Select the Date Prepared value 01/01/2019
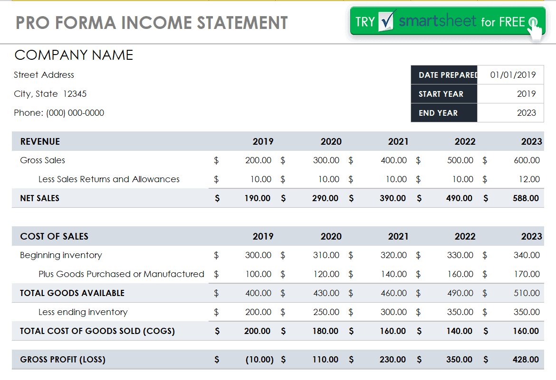The image size is (556, 380). (510, 75)
